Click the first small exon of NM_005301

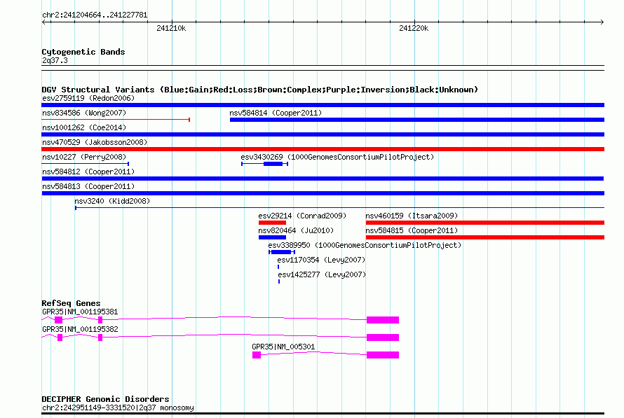click(257, 355)
